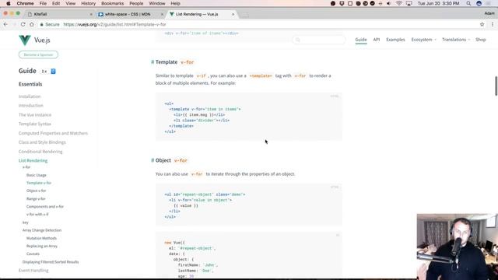Open the Chrome History menu
The width and height of the screenshot is (498, 280).
(88, 3)
